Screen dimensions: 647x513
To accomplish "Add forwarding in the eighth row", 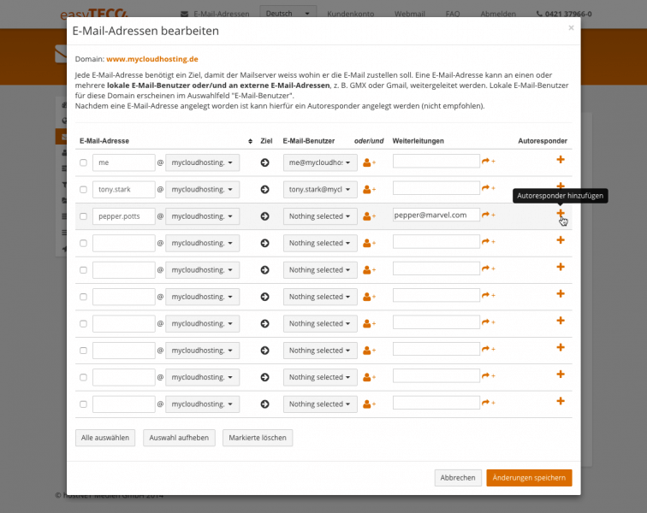I will pos(488,349).
